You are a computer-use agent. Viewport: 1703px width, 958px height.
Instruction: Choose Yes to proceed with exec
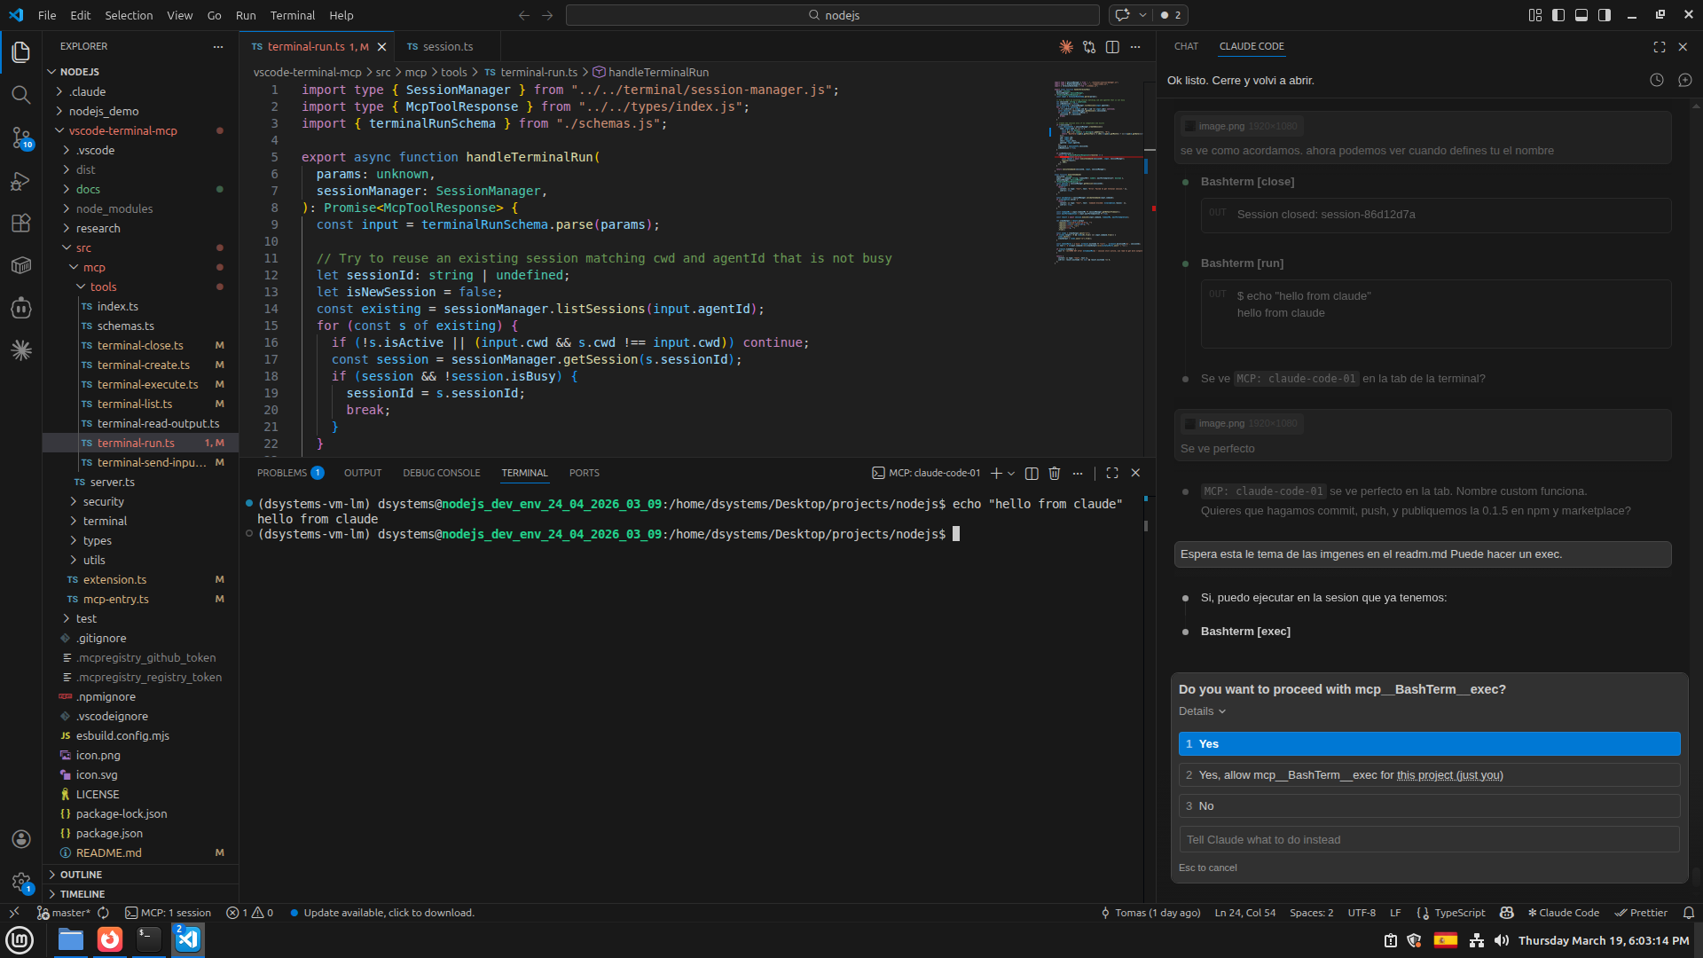tap(1429, 744)
